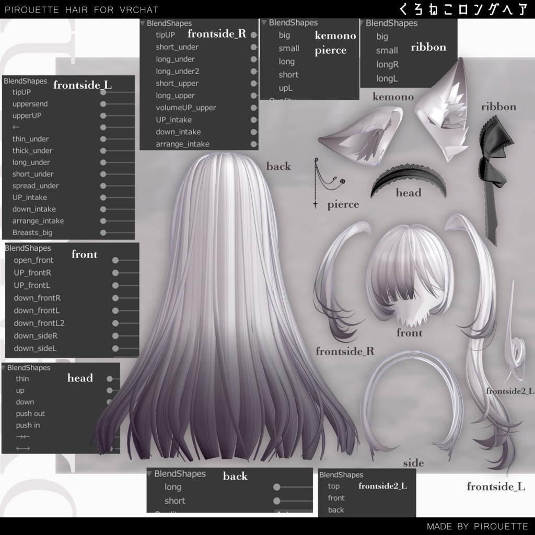Select the longR blendshape in ribbon
Viewport: 535px width, 535px height.
point(387,64)
